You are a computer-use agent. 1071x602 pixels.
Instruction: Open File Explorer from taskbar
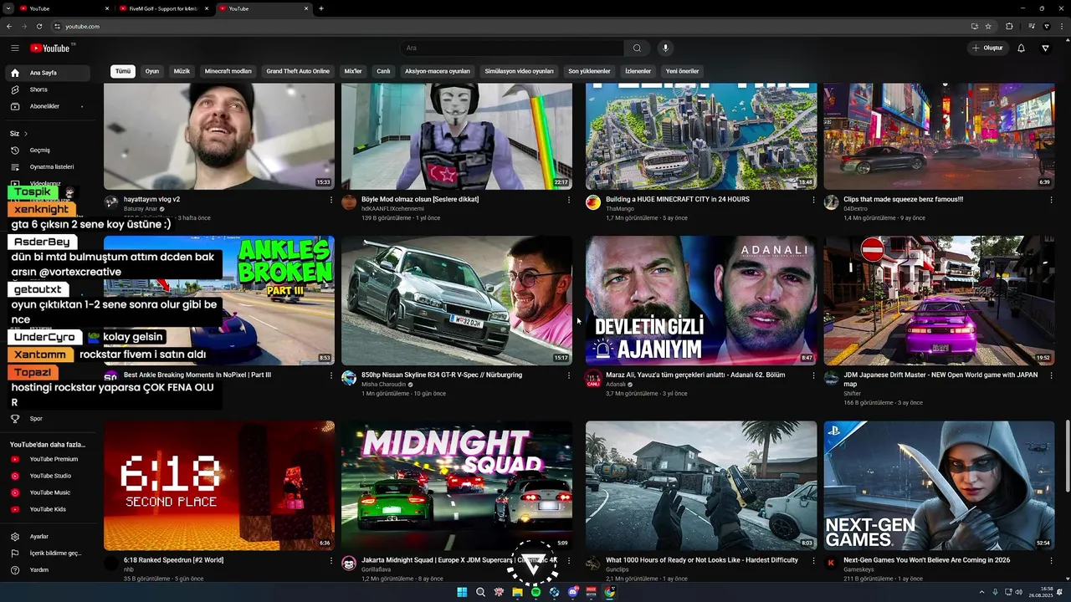coord(517,592)
